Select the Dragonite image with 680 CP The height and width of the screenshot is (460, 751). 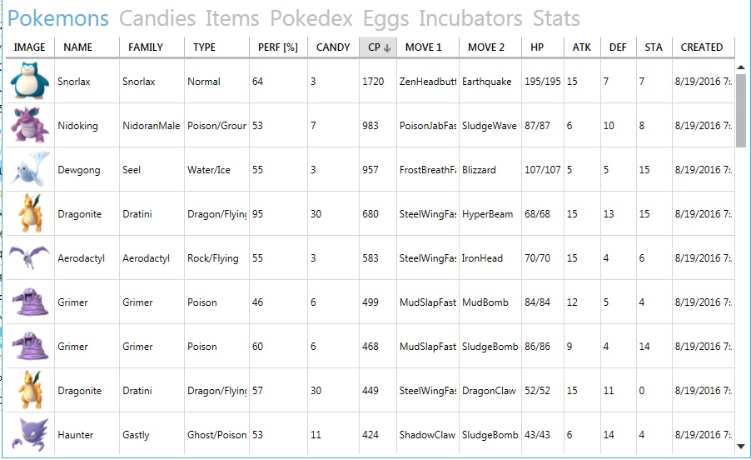30,213
